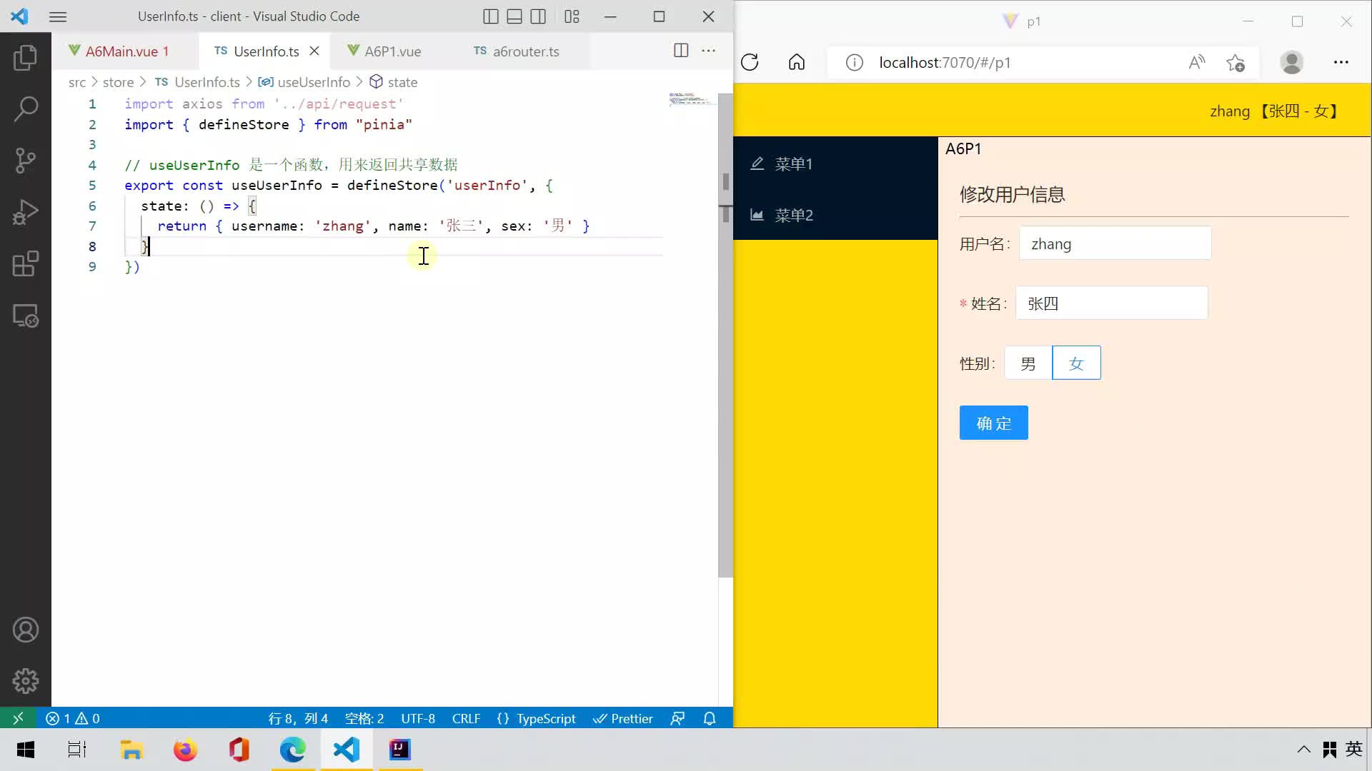Select the 男 gender radio button
The width and height of the screenshot is (1372, 771).
1028,363
